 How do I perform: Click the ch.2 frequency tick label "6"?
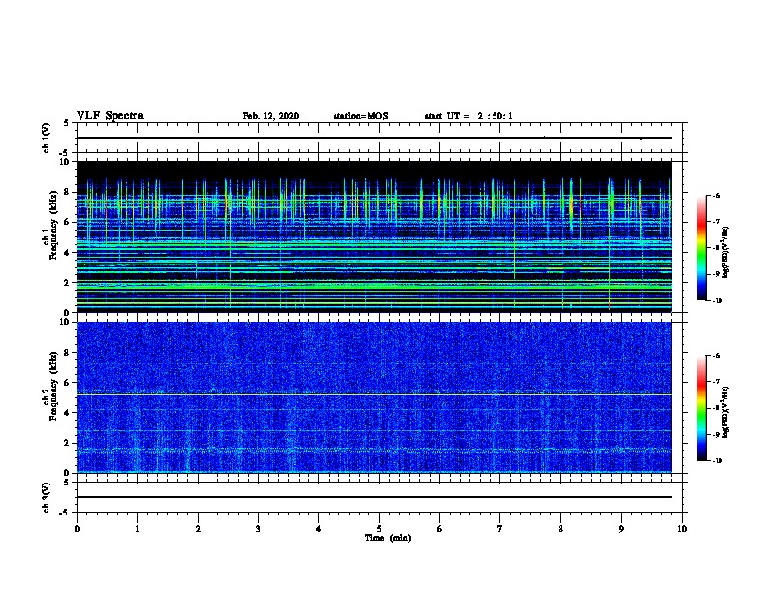point(67,383)
